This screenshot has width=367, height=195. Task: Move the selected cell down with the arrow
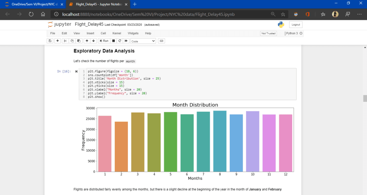(94, 41)
